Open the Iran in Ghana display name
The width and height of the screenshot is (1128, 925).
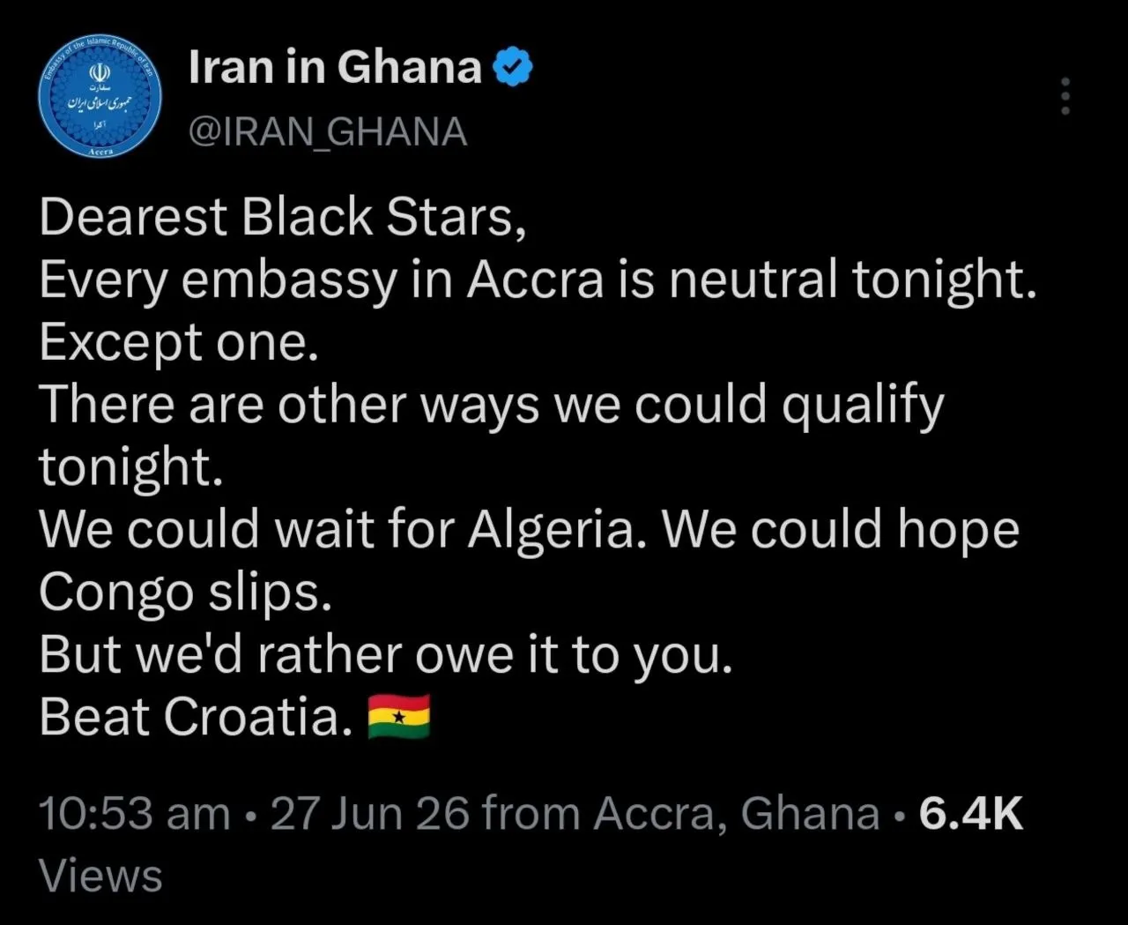point(335,67)
